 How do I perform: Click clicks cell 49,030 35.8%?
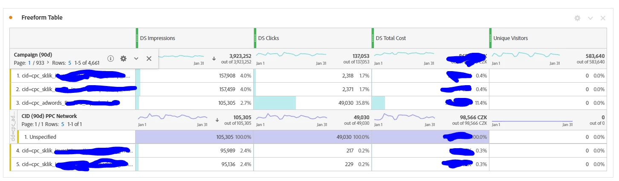point(312,103)
